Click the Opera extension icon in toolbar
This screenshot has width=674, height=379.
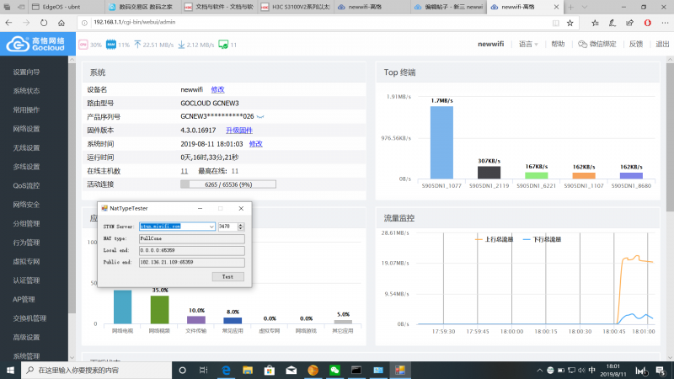tap(647, 23)
